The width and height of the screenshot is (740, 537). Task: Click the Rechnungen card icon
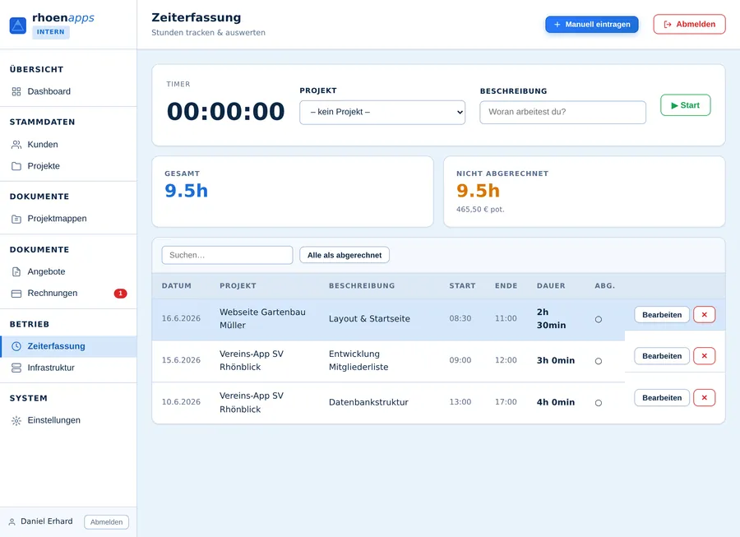point(16,294)
